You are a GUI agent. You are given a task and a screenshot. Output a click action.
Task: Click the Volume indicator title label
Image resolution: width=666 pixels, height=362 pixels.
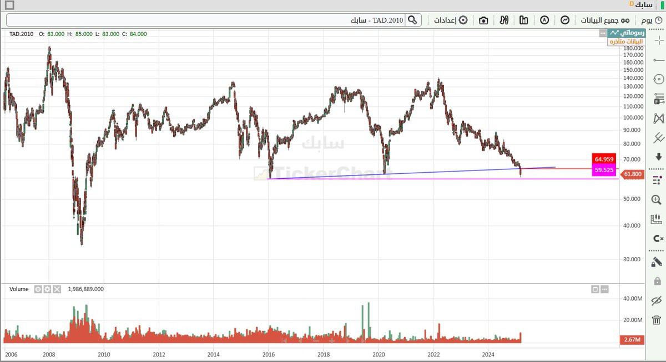19,289
